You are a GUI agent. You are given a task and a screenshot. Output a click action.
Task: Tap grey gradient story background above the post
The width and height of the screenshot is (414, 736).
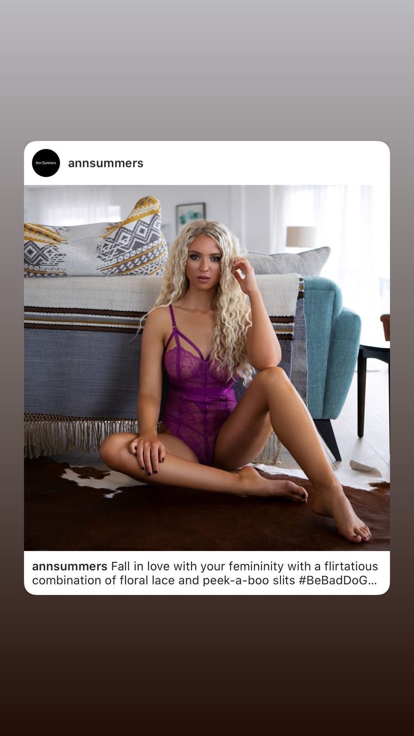pyautogui.click(x=207, y=69)
